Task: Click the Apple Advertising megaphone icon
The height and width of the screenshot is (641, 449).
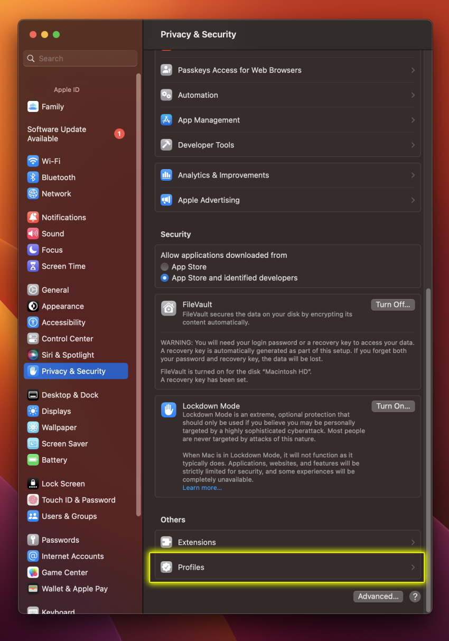Action: [166, 200]
